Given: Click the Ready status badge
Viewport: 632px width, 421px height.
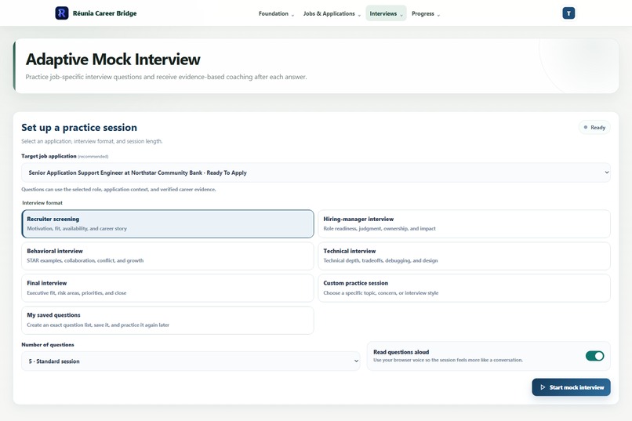Looking at the screenshot, I should (594, 127).
